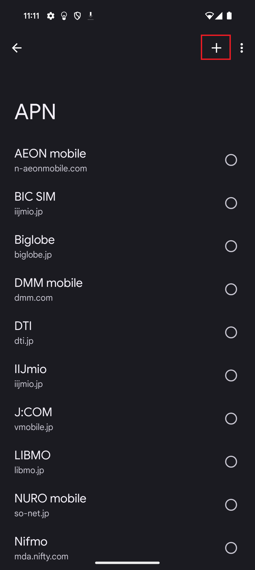Select the AEON mobile radio button
255x570 pixels.
coord(231,160)
